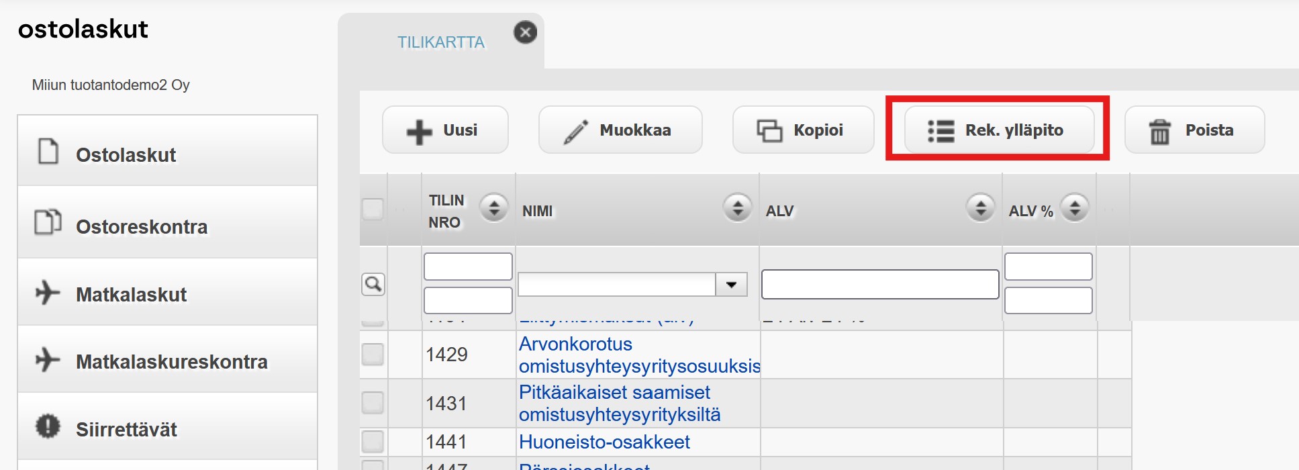
Task: Click the list icon on Rek. ylläpito
Action: tap(941, 131)
